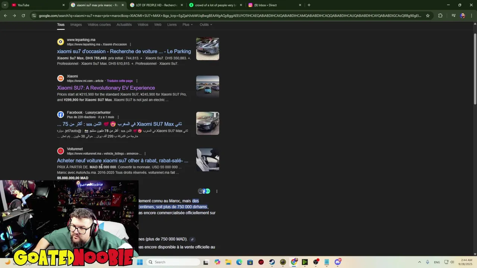Open more options for voiturenet.ma result
477x268 pixels.
(145, 153)
